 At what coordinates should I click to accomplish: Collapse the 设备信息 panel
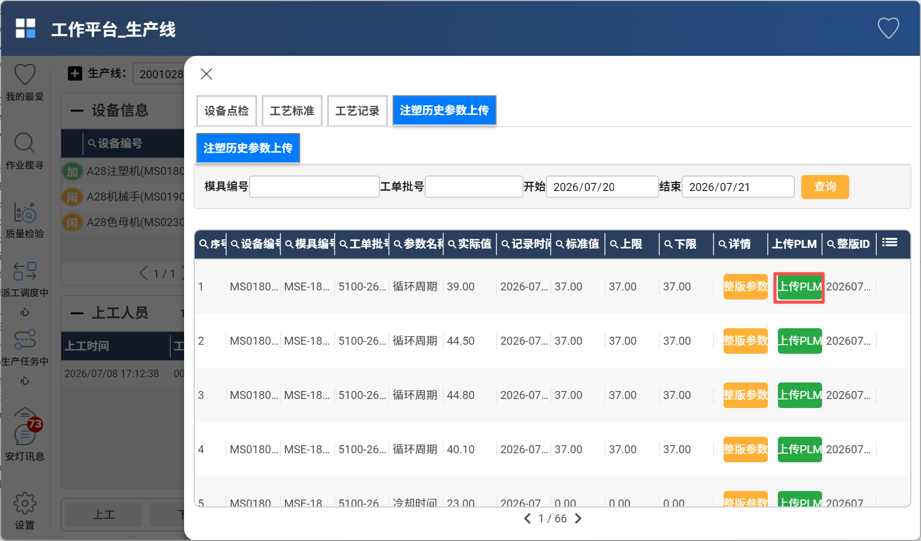pyautogui.click(x=77, y=111)
